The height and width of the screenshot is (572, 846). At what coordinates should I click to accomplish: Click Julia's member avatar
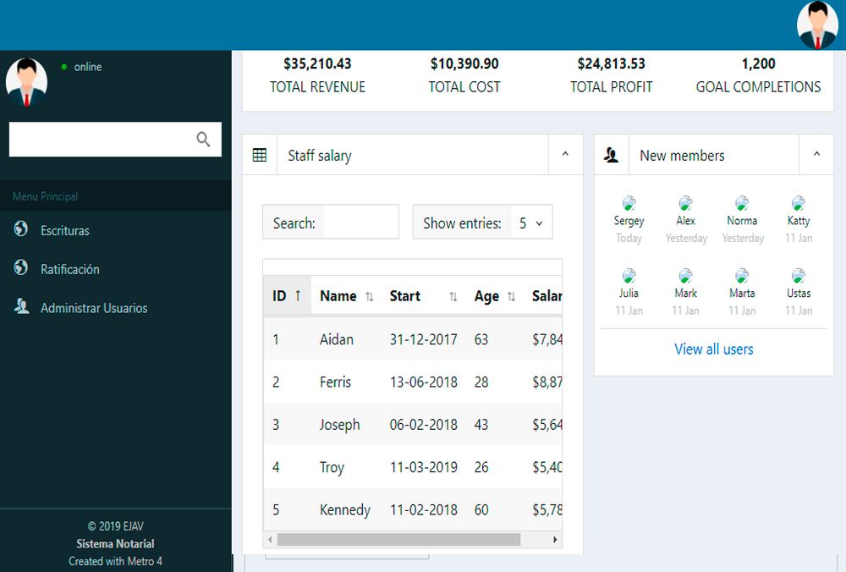point(629,276)
